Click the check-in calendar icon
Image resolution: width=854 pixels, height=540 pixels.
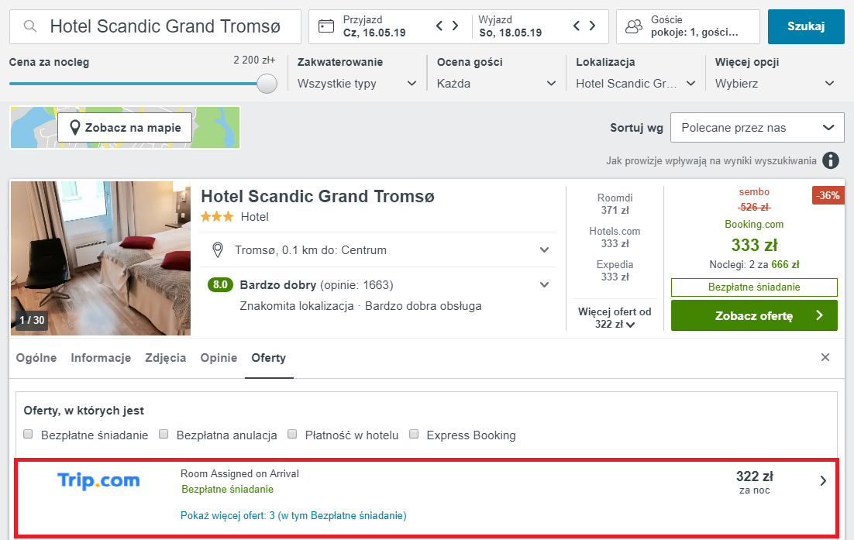coord(326,26)
